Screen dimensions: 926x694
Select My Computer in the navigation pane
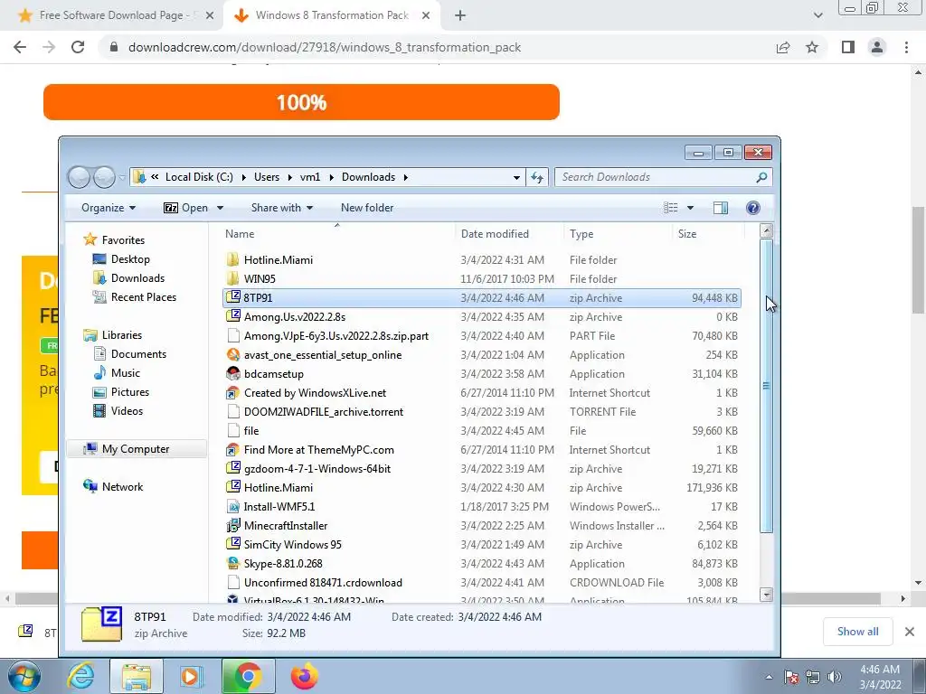(137, 449)
